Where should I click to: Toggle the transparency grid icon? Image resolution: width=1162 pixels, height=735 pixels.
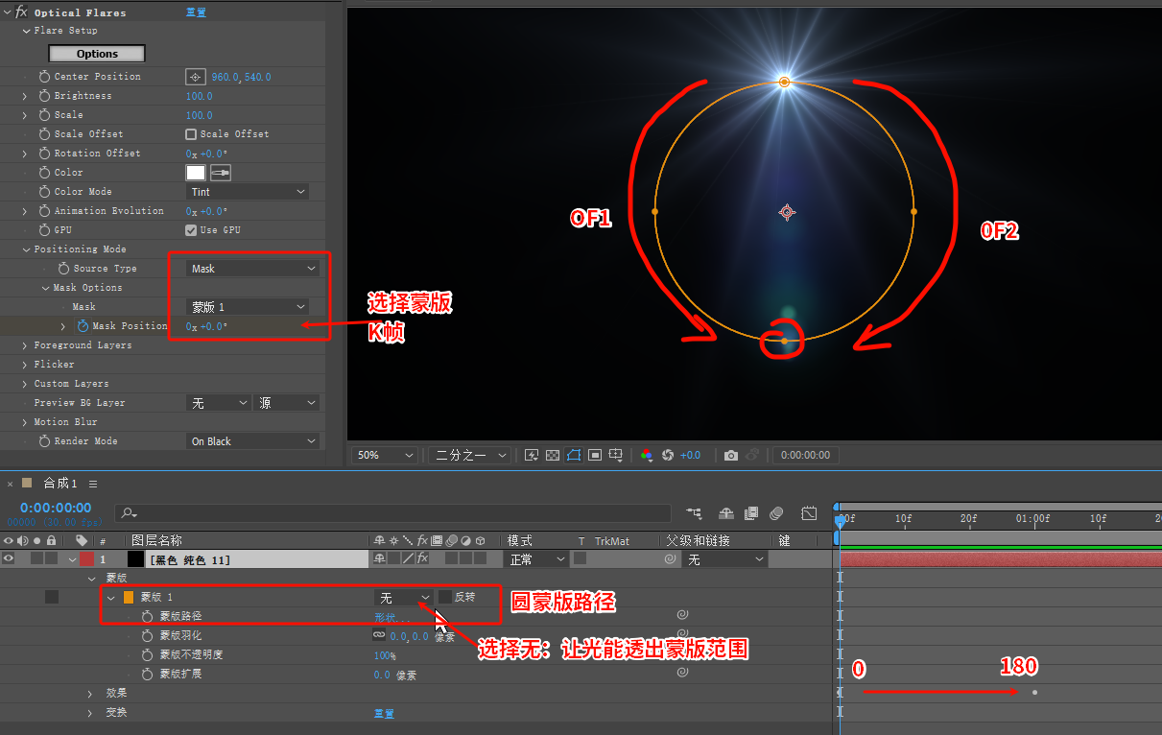click(552, 455)
